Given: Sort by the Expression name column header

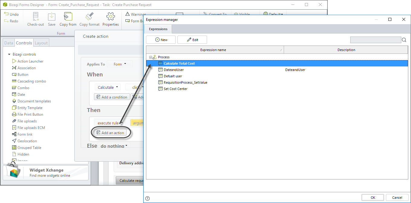Looking at the screenshot, I should pos(215,50).
